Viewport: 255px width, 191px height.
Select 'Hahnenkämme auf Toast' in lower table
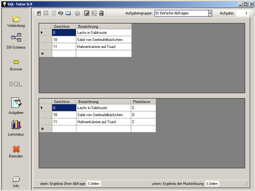coord(103,122)
